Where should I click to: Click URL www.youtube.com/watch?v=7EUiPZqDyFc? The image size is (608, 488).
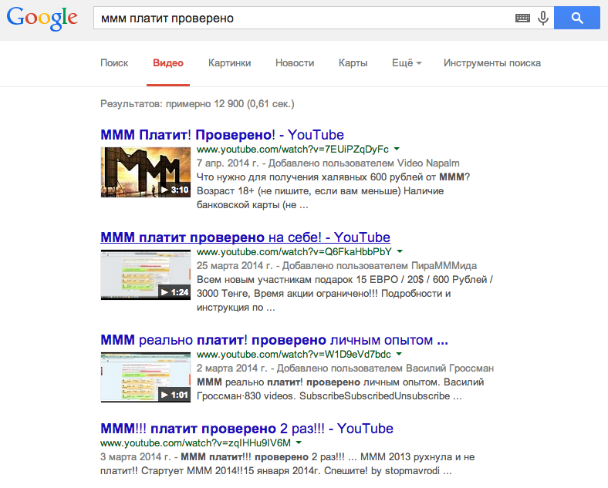[292, 149]
